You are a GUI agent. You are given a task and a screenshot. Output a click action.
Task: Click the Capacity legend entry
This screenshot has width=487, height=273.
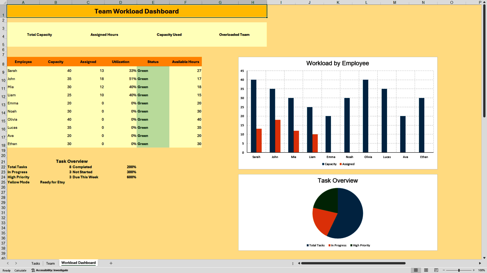(329, 164)
